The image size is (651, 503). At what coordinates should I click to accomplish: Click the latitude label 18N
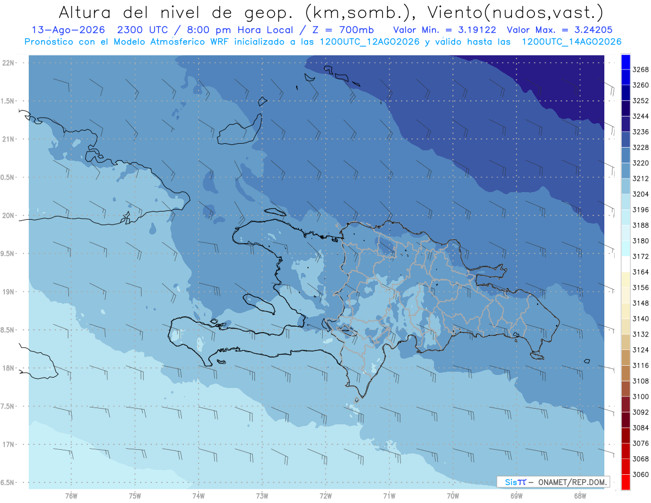pyautogui.click(x=9, y=368)
